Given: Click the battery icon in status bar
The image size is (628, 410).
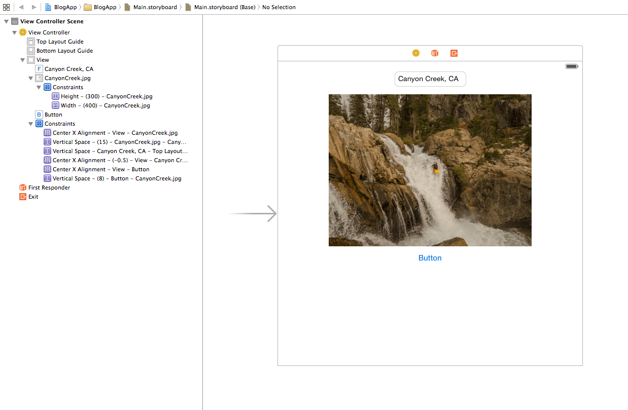Looking at the screenshot, I should pyautogui.click(x=572, y=66).
